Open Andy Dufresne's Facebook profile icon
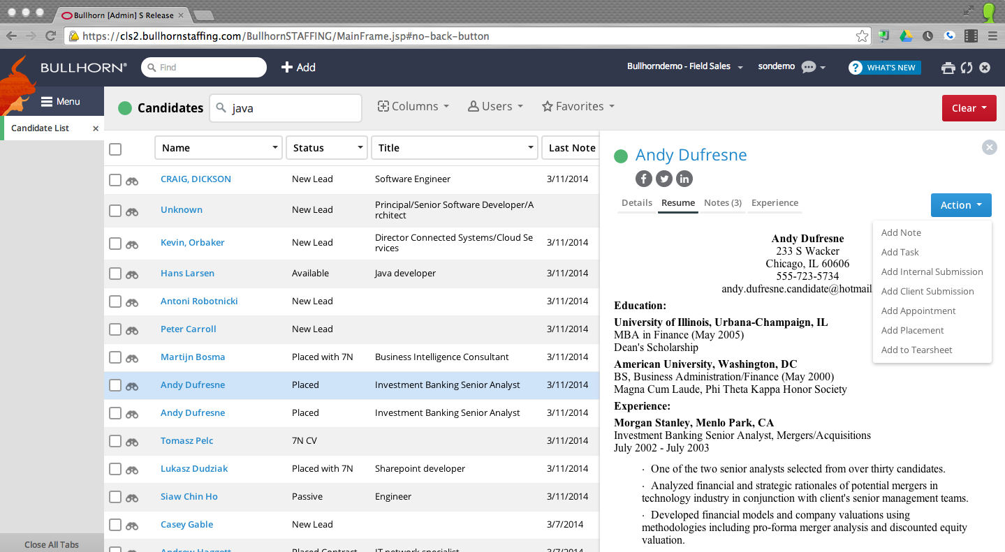 point(644,179)
